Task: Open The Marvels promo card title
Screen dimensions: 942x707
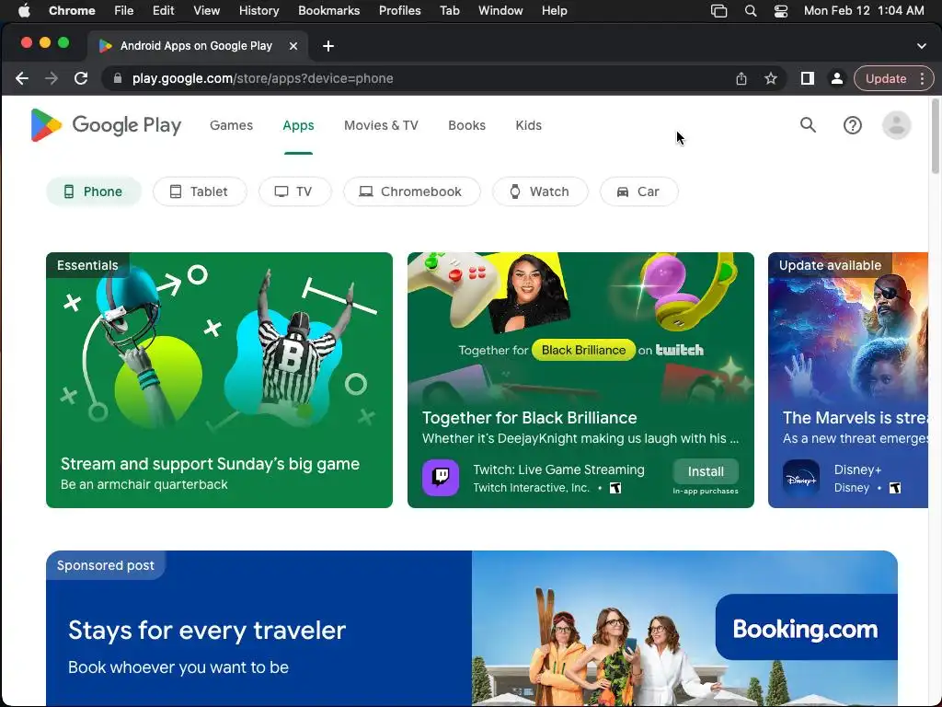Action: click(855, 417)
